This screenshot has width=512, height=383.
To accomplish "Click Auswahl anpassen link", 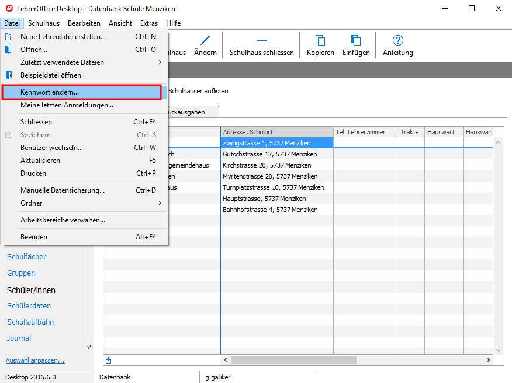I will [x=35, y=360].
